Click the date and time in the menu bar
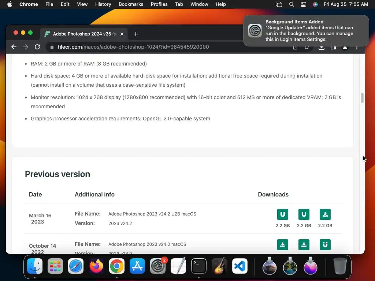Viewport: 375px width, 281px height. (x=346, y=4)
